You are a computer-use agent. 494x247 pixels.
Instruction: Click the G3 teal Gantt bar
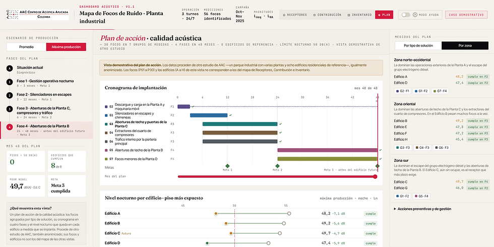(240, 124)
